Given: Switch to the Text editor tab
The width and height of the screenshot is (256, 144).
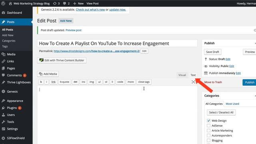Looking at the screenshot, I should point(193,75).
